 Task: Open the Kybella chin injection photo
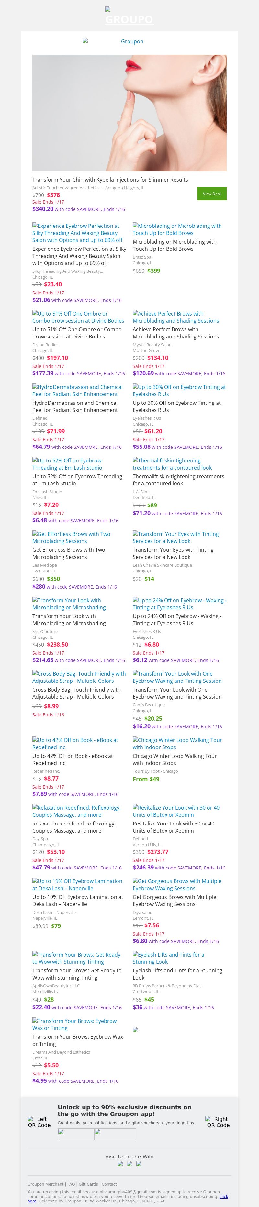pyautogui.click(x=129, y=113)
